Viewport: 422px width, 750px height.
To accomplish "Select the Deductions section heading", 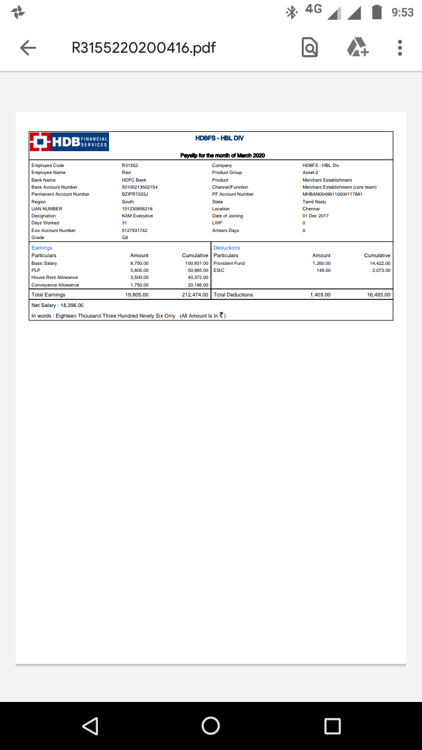I will tap(227, 248).
